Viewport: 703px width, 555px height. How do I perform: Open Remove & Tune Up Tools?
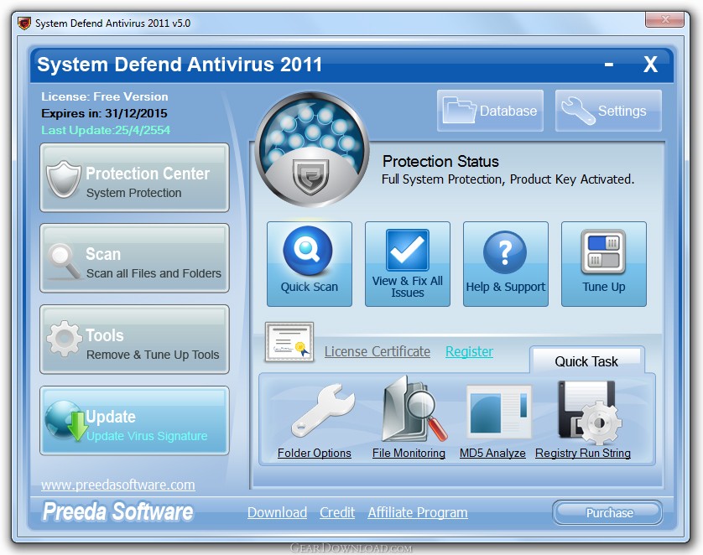pyautogui.click(x=134, y=340)
